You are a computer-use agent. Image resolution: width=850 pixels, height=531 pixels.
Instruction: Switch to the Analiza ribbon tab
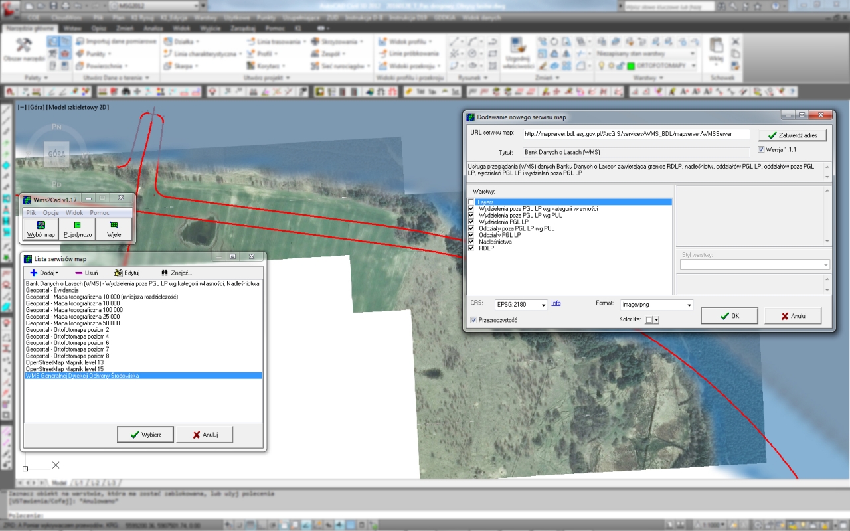pos(153,29)
